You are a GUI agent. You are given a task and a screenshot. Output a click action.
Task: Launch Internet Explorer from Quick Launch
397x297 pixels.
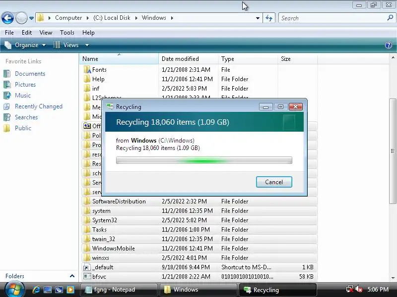[x=36, y=290]
